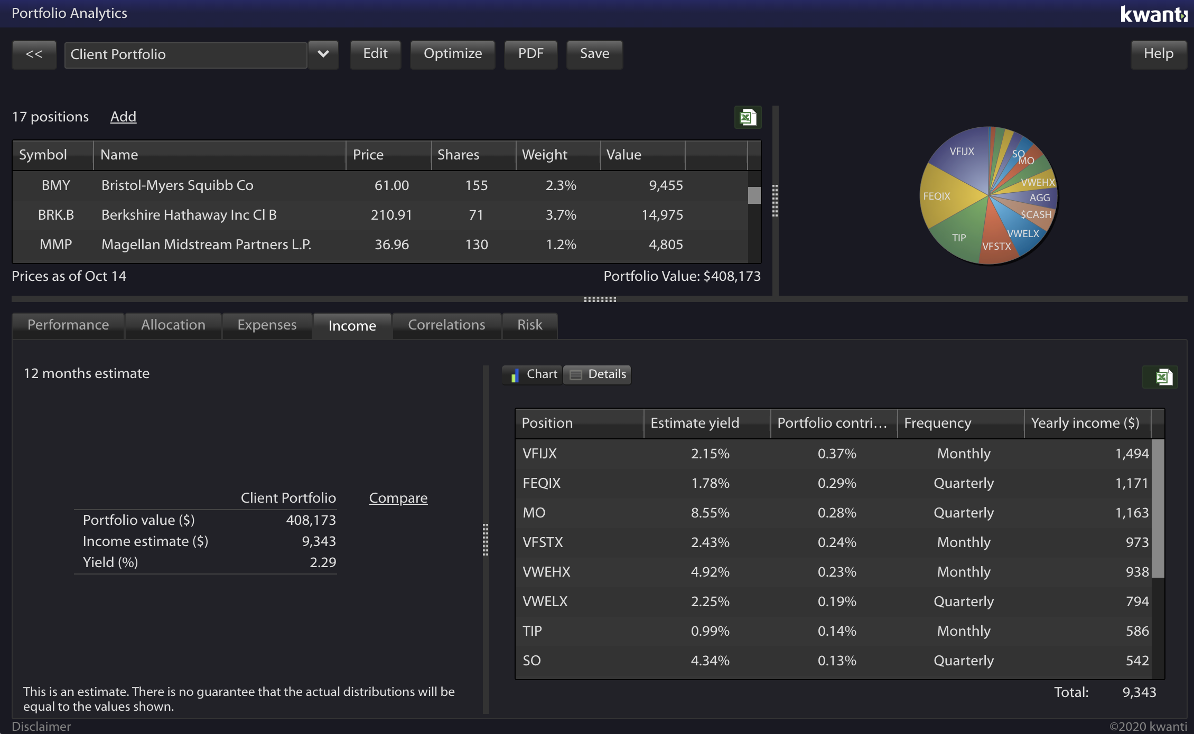
Task: Click splitter handle between summary and details
Action: (x=486, y=540)
